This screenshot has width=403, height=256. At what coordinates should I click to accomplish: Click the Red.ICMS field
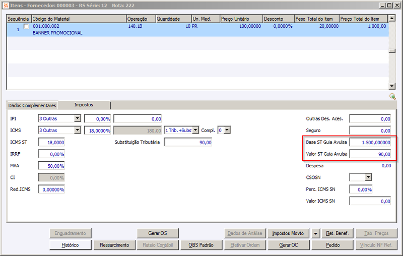coord(51,189)
